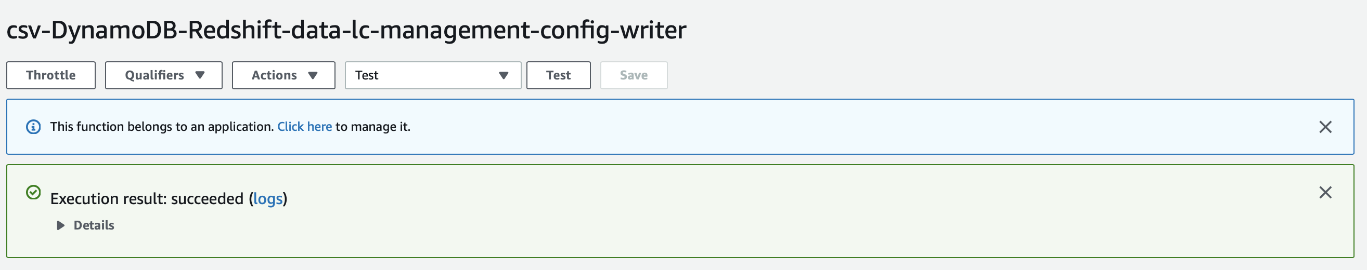Follow the 'Click here' application link

(x=305, y=127)
